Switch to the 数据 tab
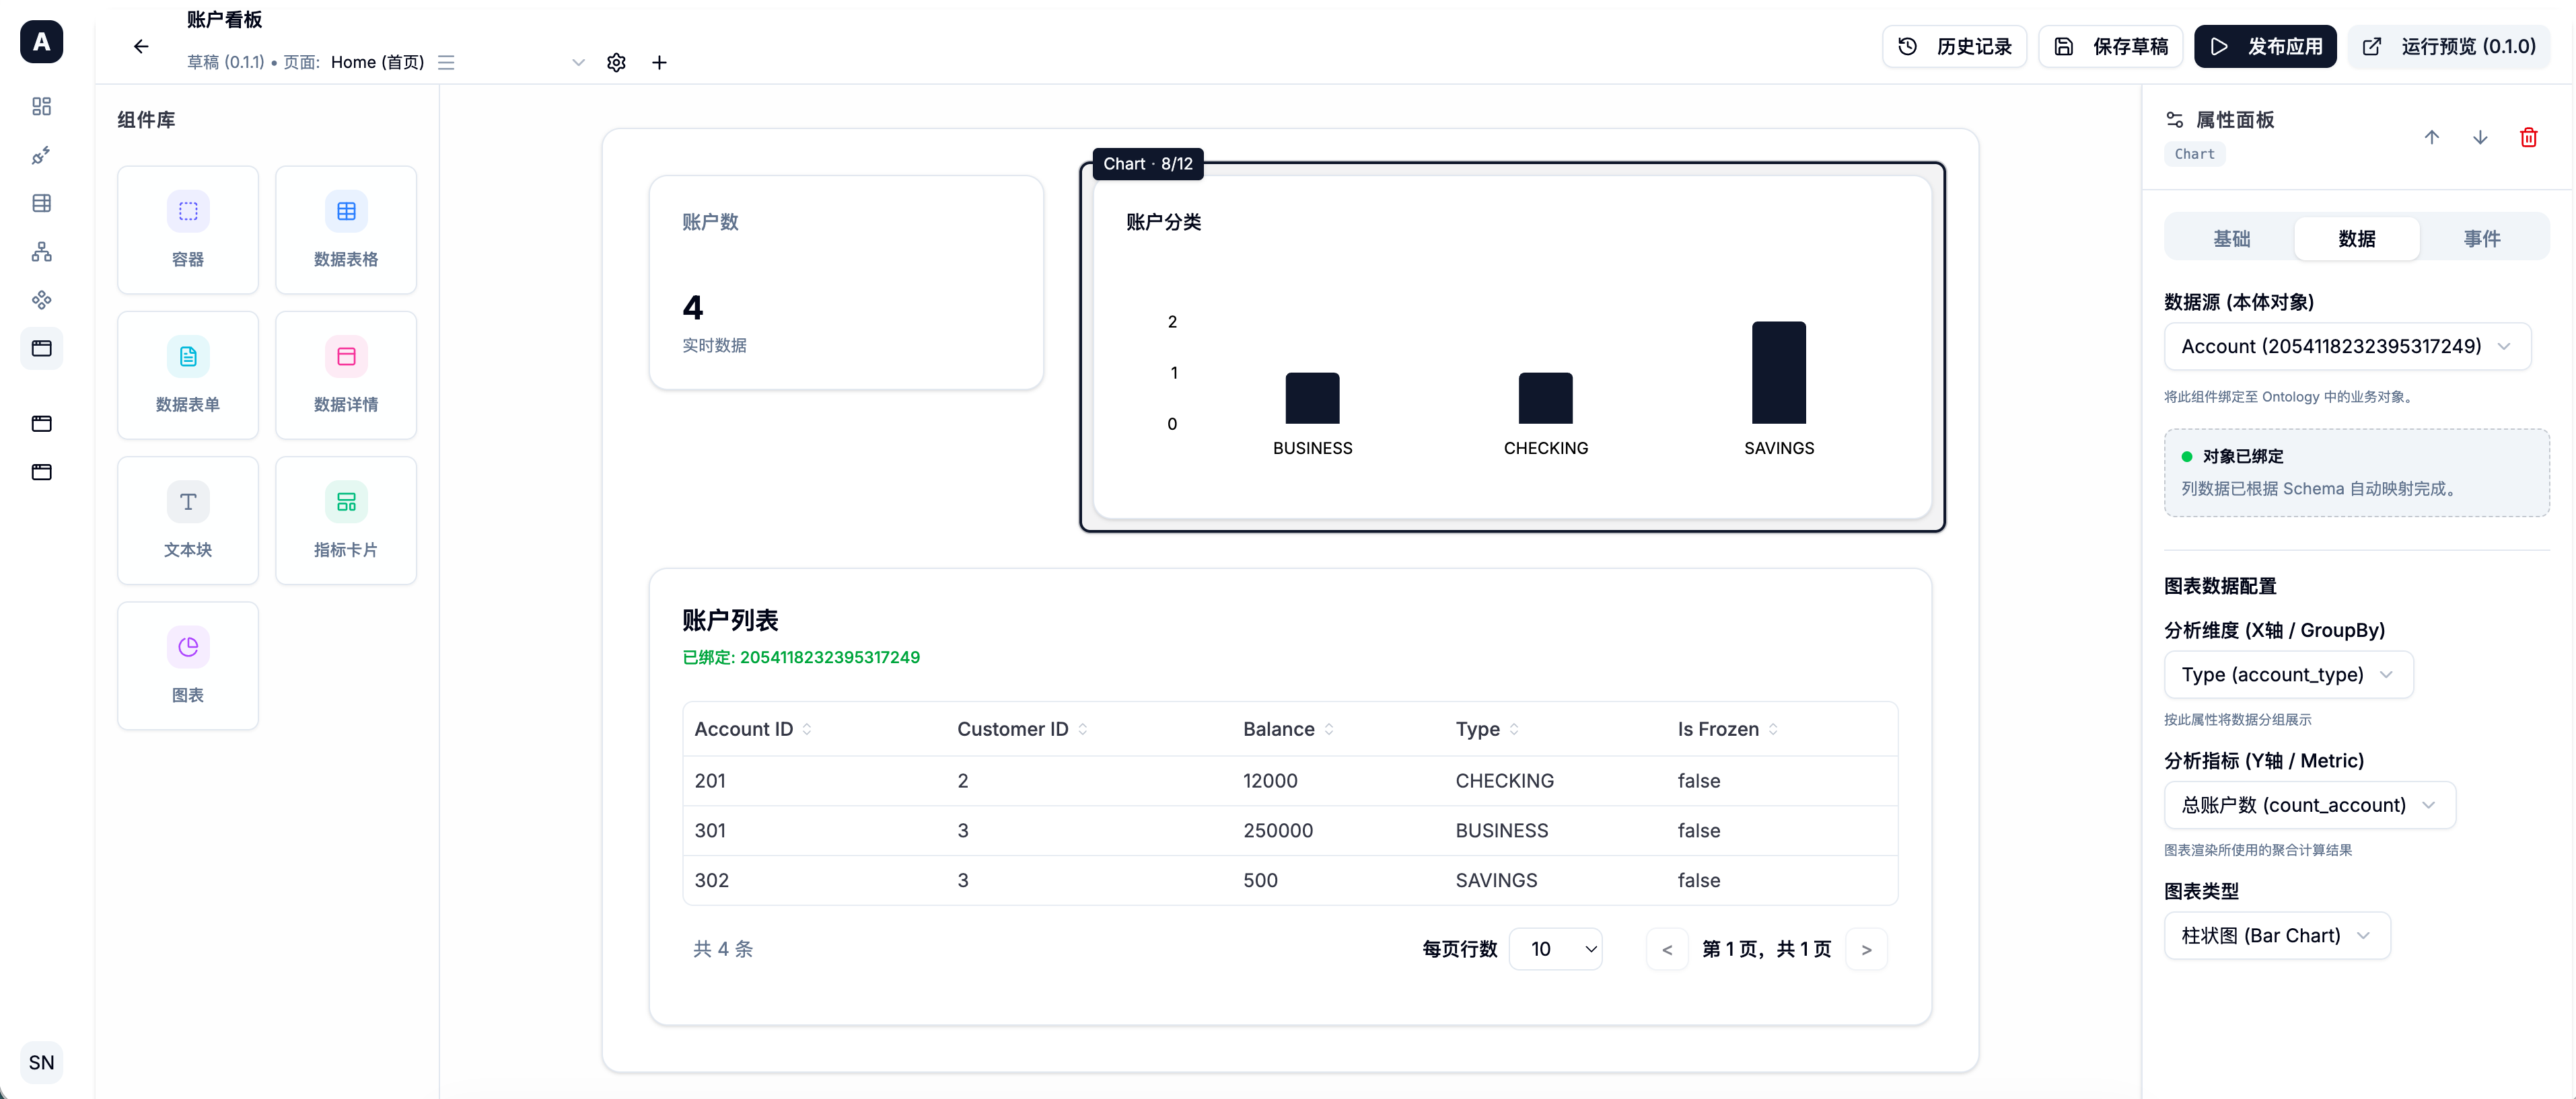The image size is (2576, 1099). 2356,239
